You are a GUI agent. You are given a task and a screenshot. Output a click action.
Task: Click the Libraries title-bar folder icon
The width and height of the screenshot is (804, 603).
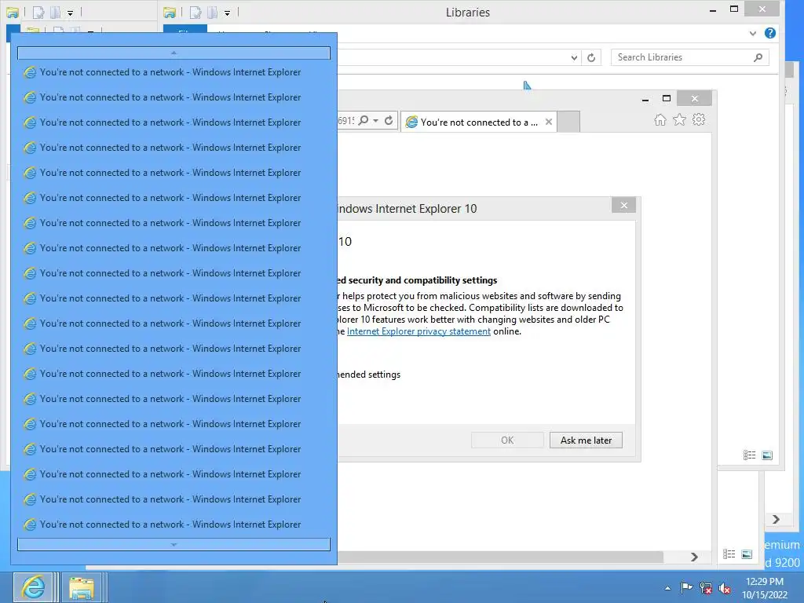170,12
